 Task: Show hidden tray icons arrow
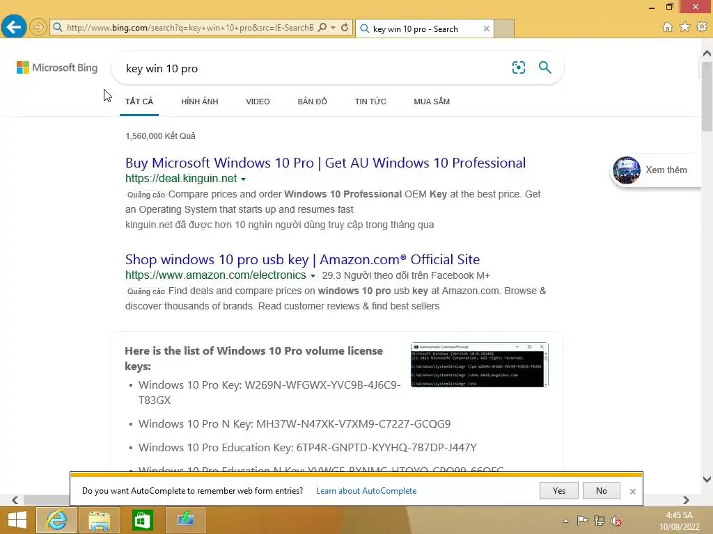point(565,521)
